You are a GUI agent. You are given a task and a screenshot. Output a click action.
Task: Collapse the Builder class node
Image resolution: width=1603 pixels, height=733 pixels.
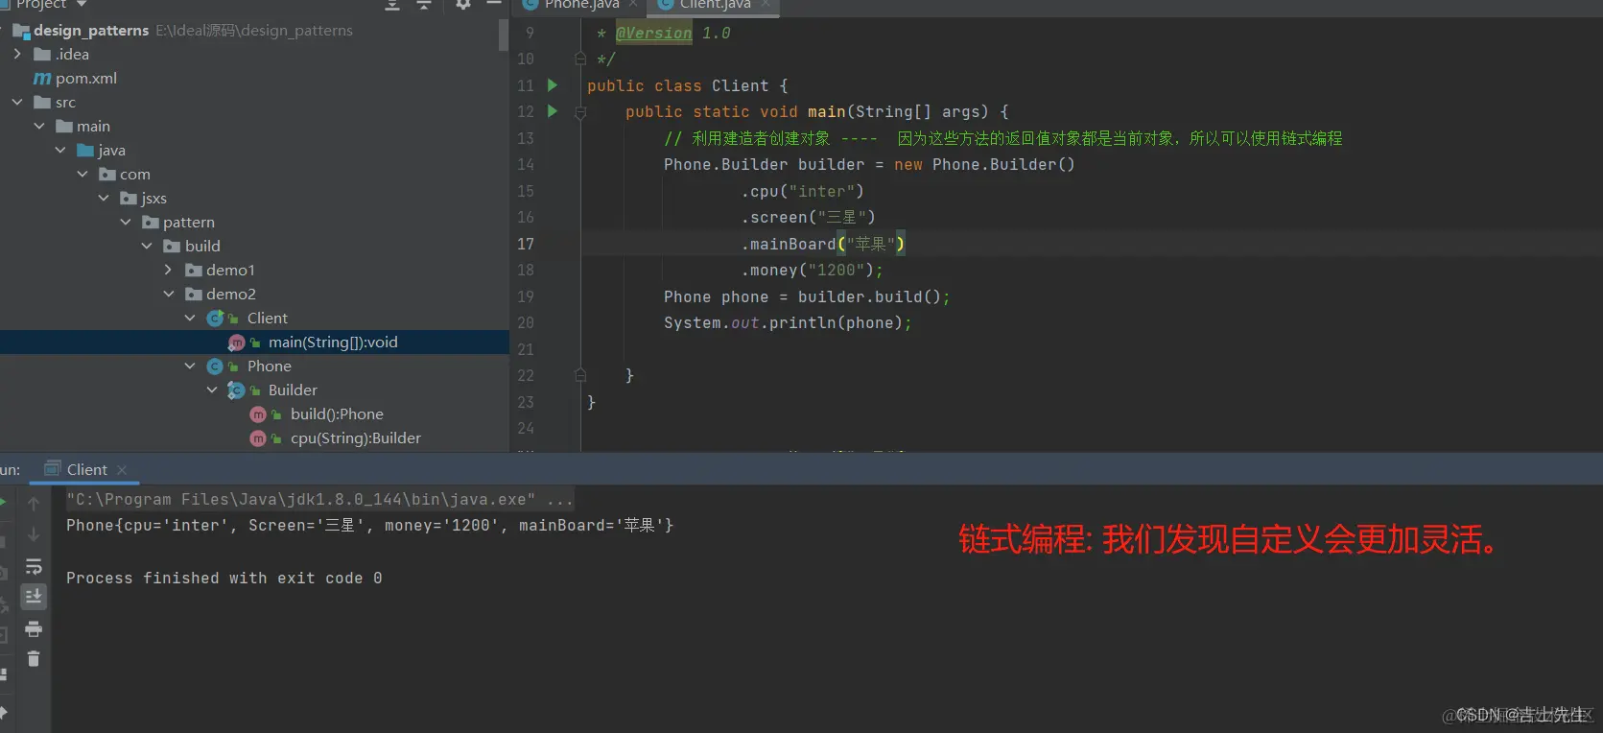click(212, 390)
